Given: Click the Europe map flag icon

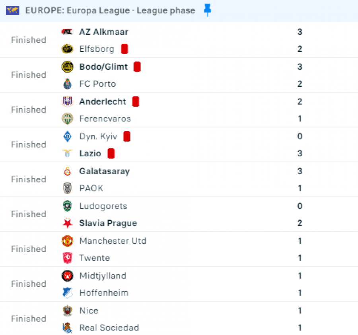Looking at the screenshot, I should click(x=13, y=11).
